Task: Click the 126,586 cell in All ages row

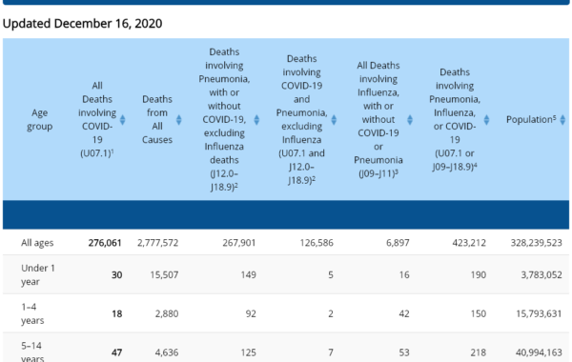Action: tap(317, 243)
